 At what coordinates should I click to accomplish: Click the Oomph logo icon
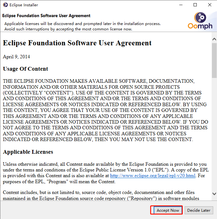coord(200,21)
